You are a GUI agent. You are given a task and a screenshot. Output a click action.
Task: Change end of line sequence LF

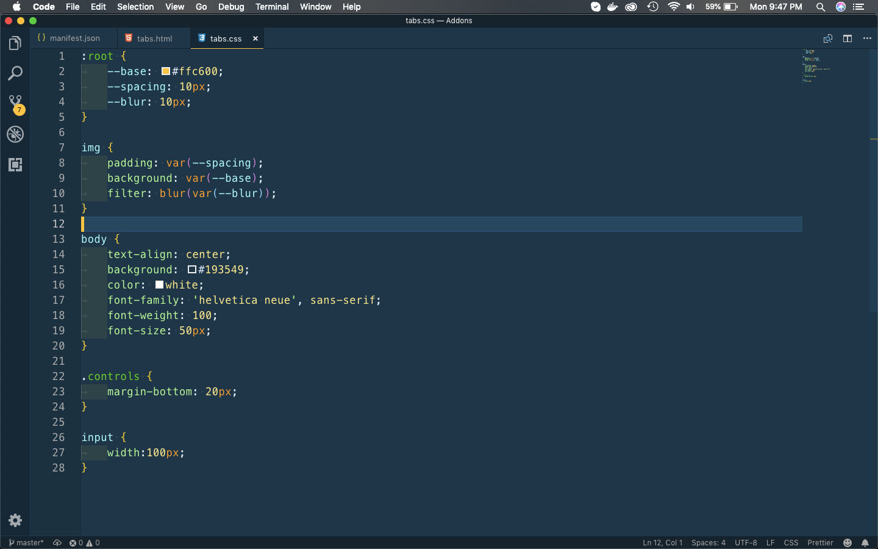770,543
